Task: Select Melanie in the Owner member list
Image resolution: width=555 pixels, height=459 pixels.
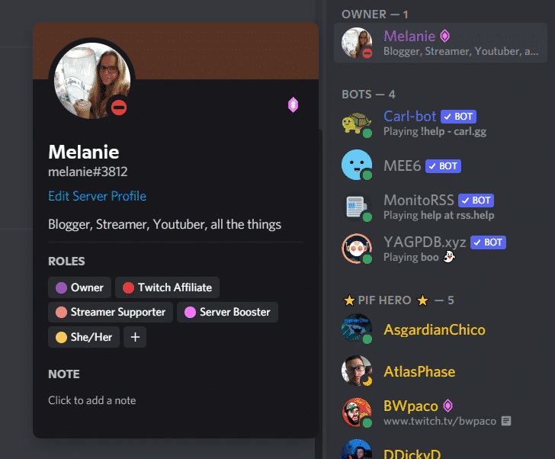Action: pos(441,43)
